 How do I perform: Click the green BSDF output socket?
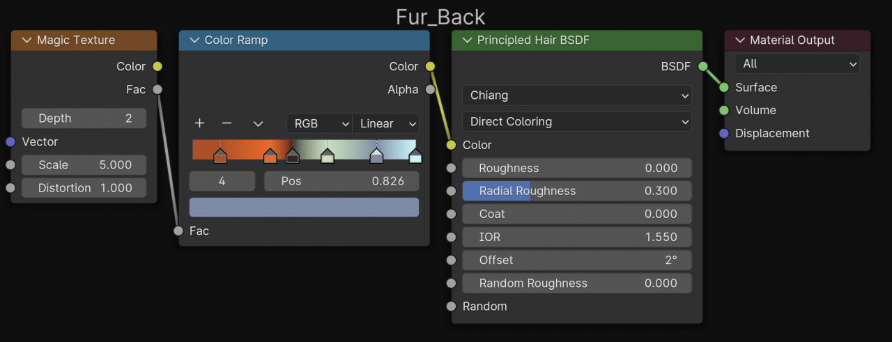(702, 66)
